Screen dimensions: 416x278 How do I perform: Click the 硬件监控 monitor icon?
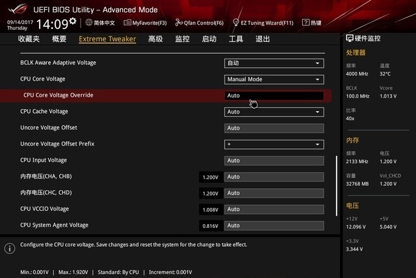point(350,38)
